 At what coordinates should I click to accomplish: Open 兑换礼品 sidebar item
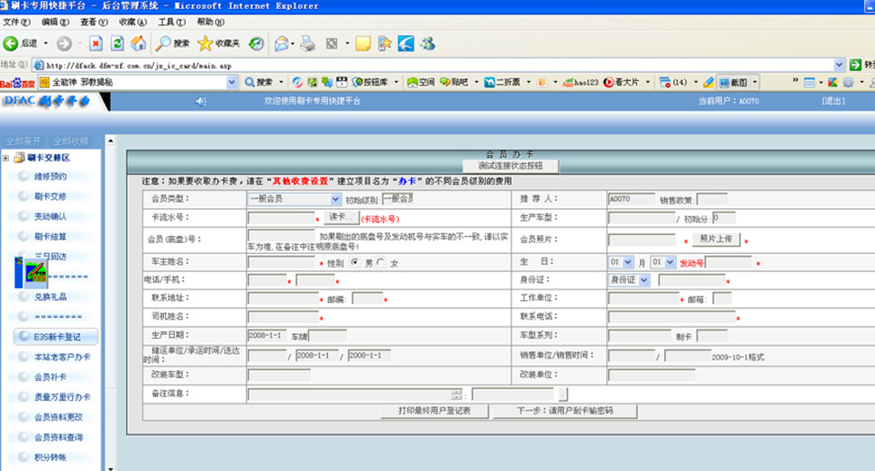50,296
